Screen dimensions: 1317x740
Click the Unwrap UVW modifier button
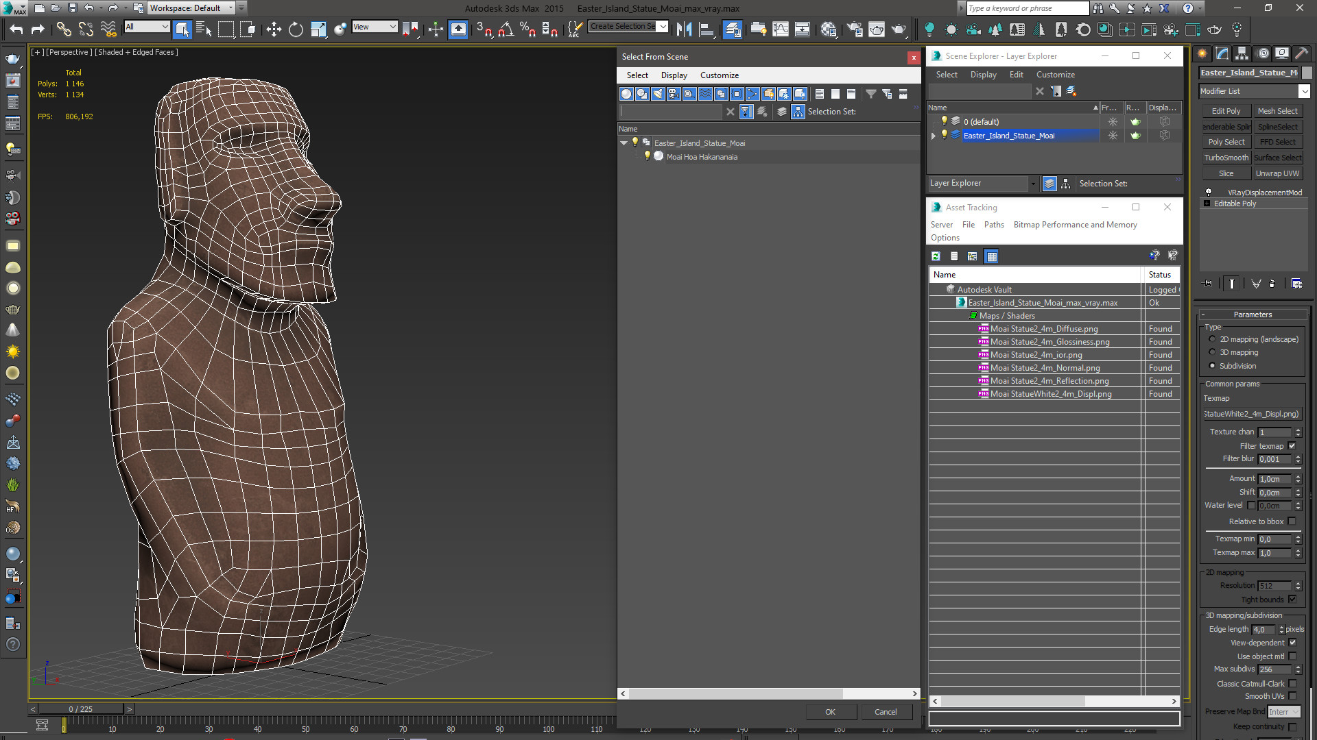pos(1277,173)
